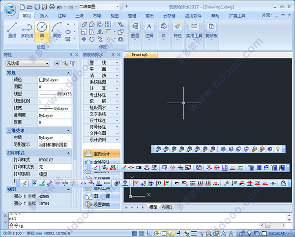Click the 线型比例 value field
The height and width of the screenshot is (237, 295).
tap(55, 101)
